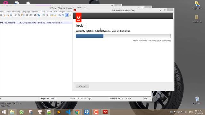
Task: Click the volume speaker icon in system tray
Action: [185, 112]
